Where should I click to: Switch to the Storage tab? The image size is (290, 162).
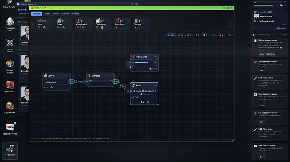[x=65, y=14]
